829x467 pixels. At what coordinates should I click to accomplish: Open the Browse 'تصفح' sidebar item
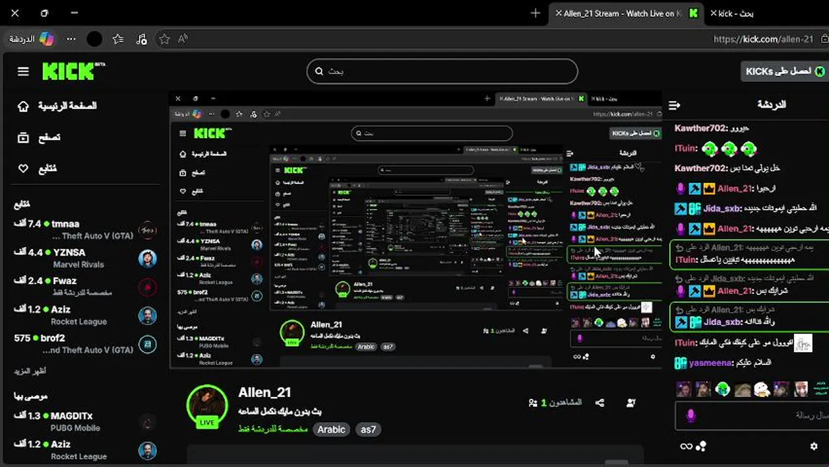click(40, 137)
